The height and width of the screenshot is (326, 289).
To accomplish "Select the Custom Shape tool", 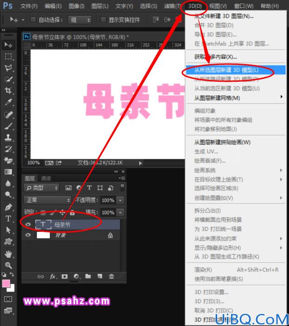I will [8, 241].
